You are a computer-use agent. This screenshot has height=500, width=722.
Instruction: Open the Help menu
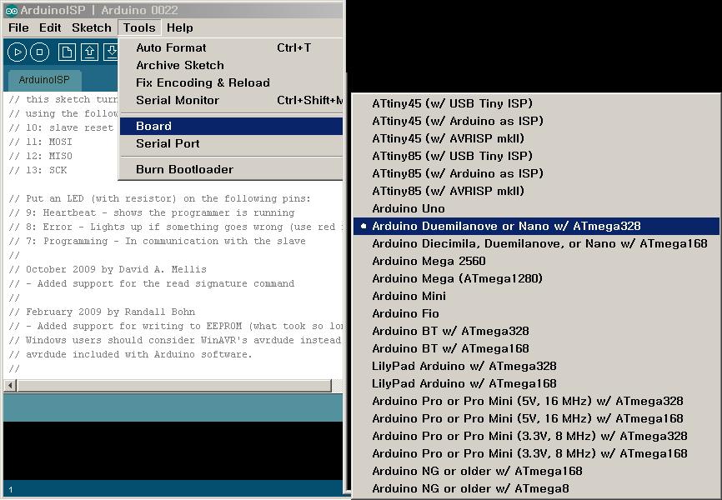click(179, 28)
